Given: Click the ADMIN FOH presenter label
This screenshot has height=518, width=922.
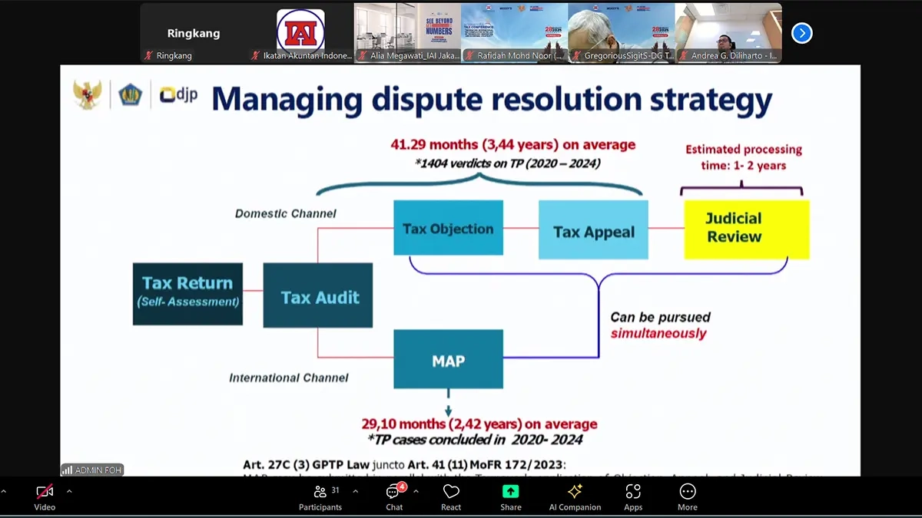Looking at the screenshot, I should tap(92, 470).
